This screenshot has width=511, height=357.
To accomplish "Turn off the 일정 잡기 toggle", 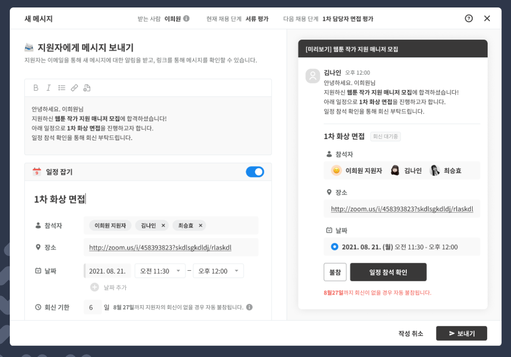I will pyautogui.click(x=255, y=172).
